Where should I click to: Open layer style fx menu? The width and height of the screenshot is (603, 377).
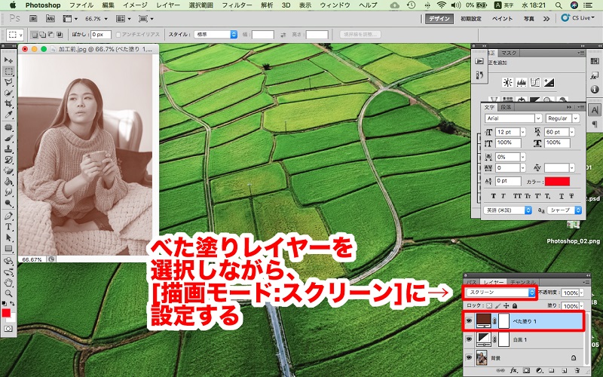(x=514, y=370)
